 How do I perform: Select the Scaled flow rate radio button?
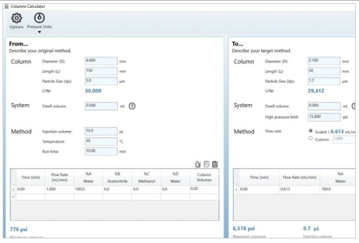click(311, 131)
